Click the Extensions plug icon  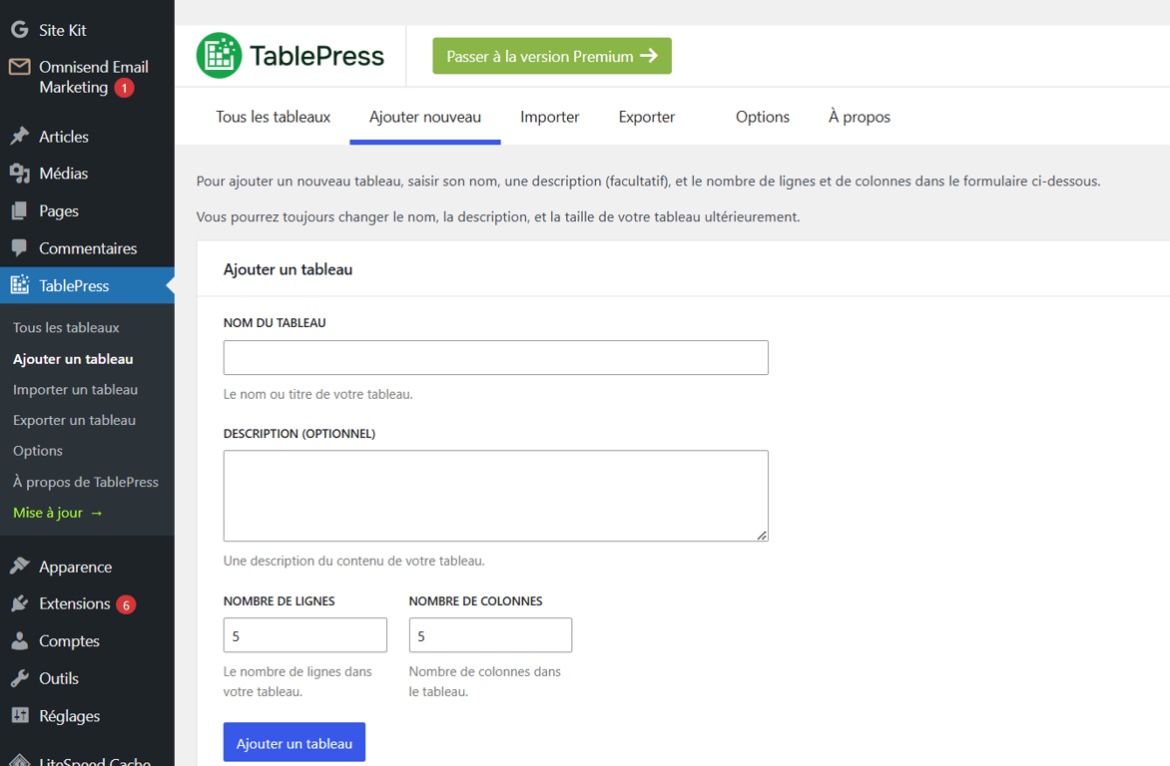tap(19, 603)
